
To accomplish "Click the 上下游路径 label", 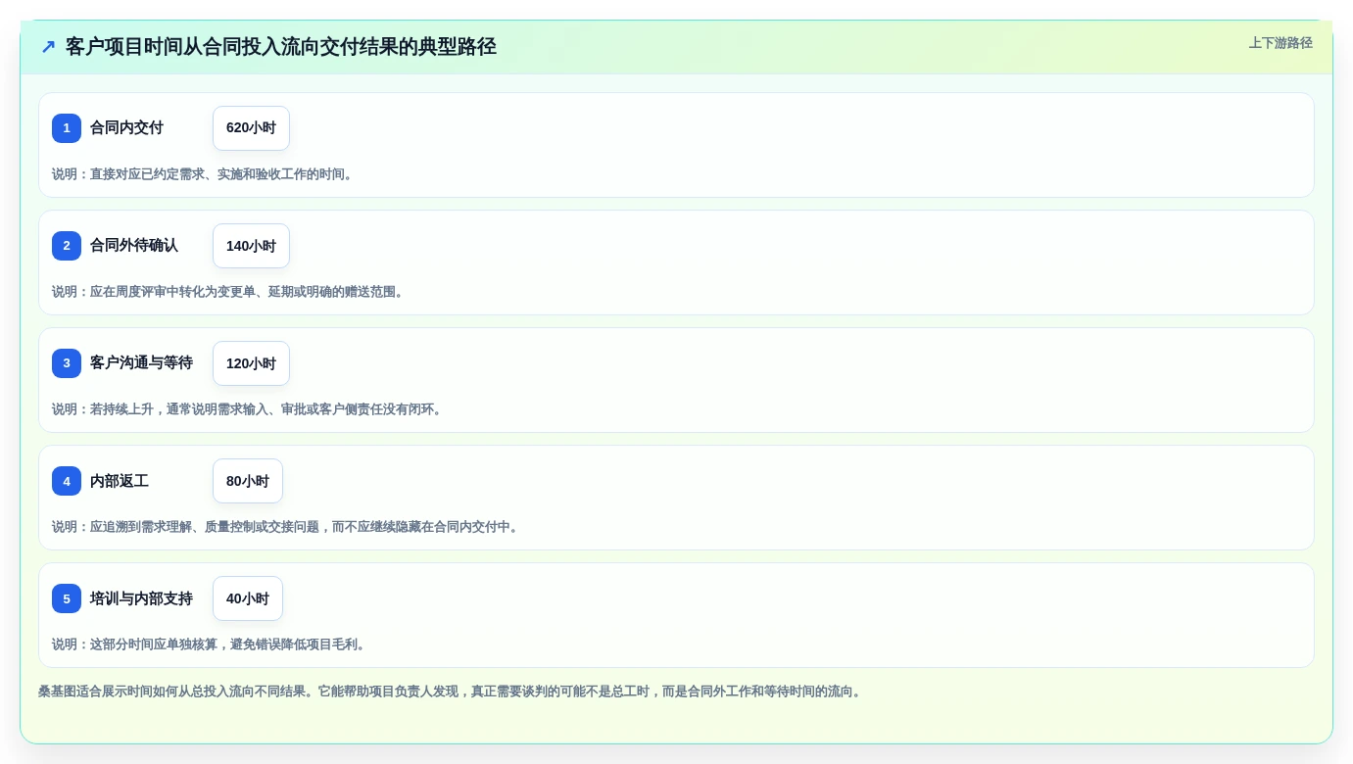I will [x=1281, y=43].
